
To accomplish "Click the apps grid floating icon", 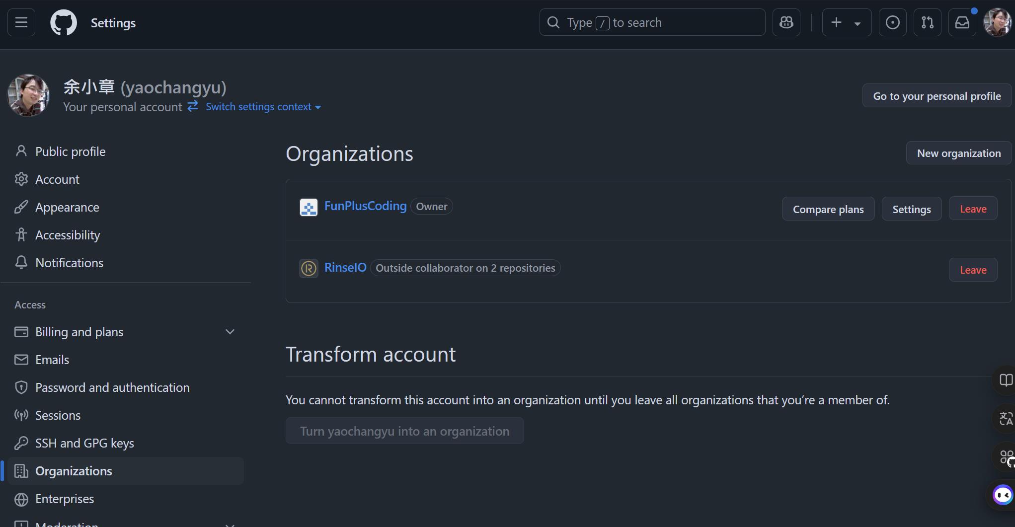I will (x=1006, y=457).
